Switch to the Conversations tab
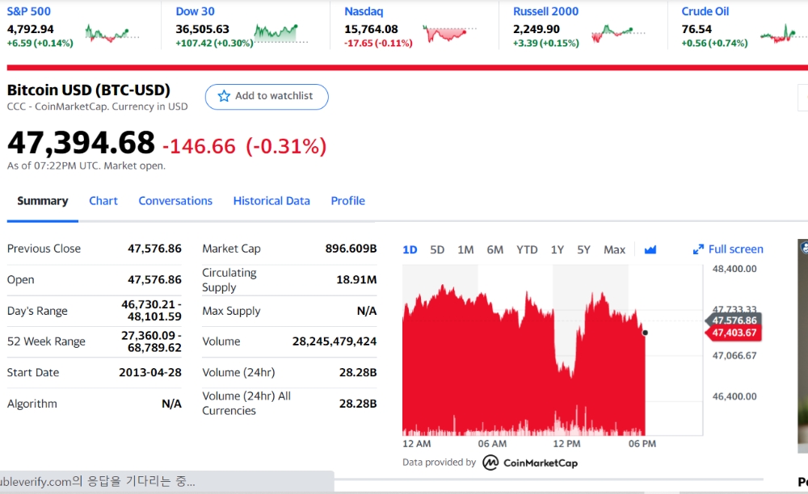 click(175, 201)
